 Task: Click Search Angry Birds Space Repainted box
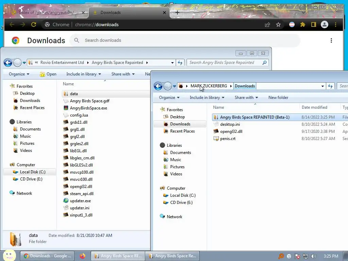[227, 63]
